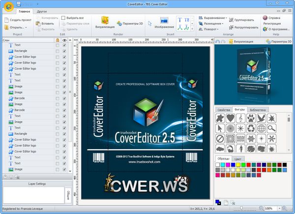Switch to the Другое ribbon tab

pos(42,10)
